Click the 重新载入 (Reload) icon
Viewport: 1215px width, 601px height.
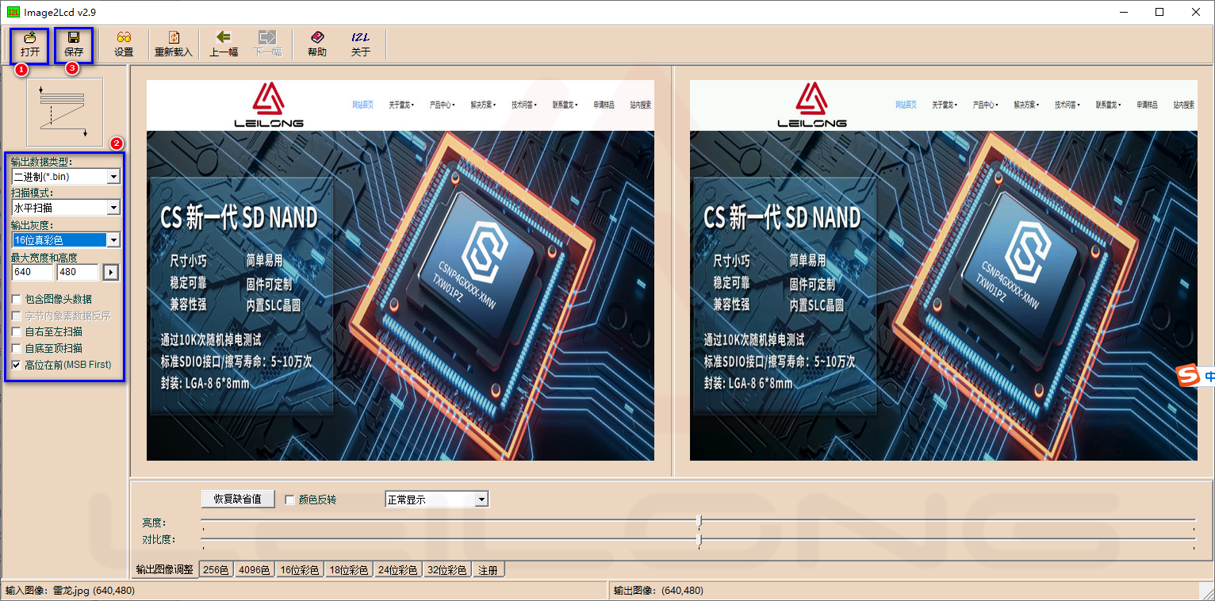click(x=173, y=44)
